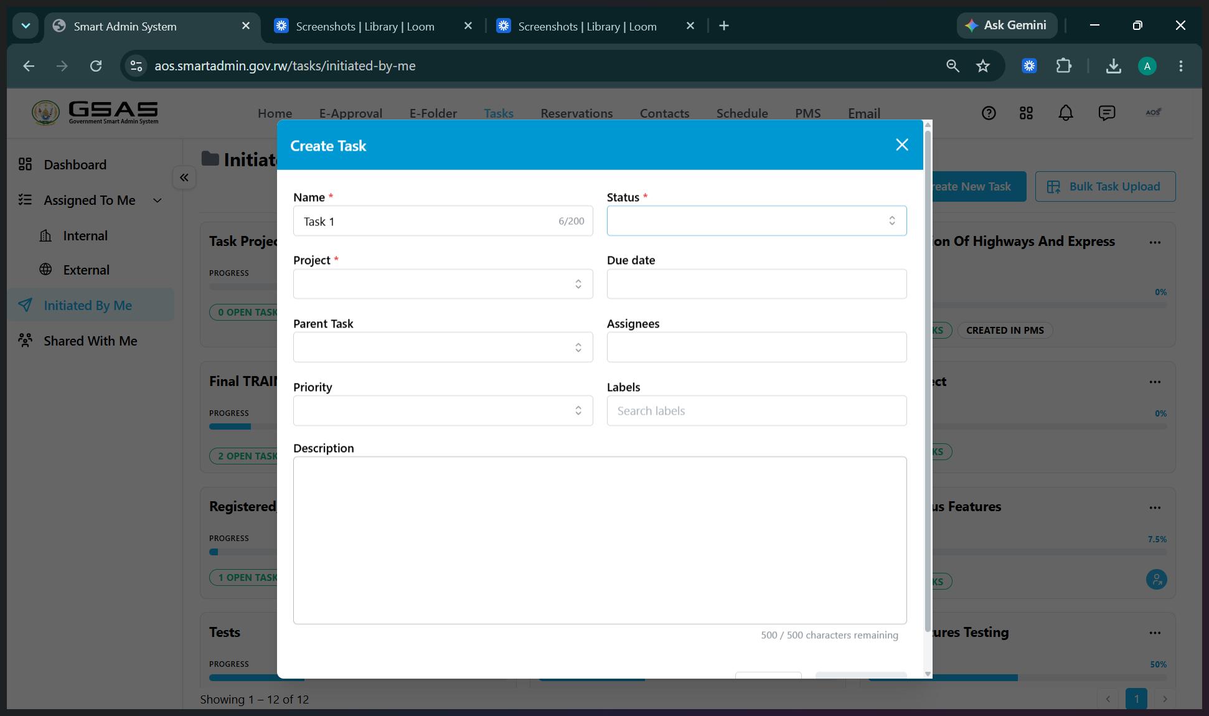Click the previous page arrow

(x=1108, y=699)
